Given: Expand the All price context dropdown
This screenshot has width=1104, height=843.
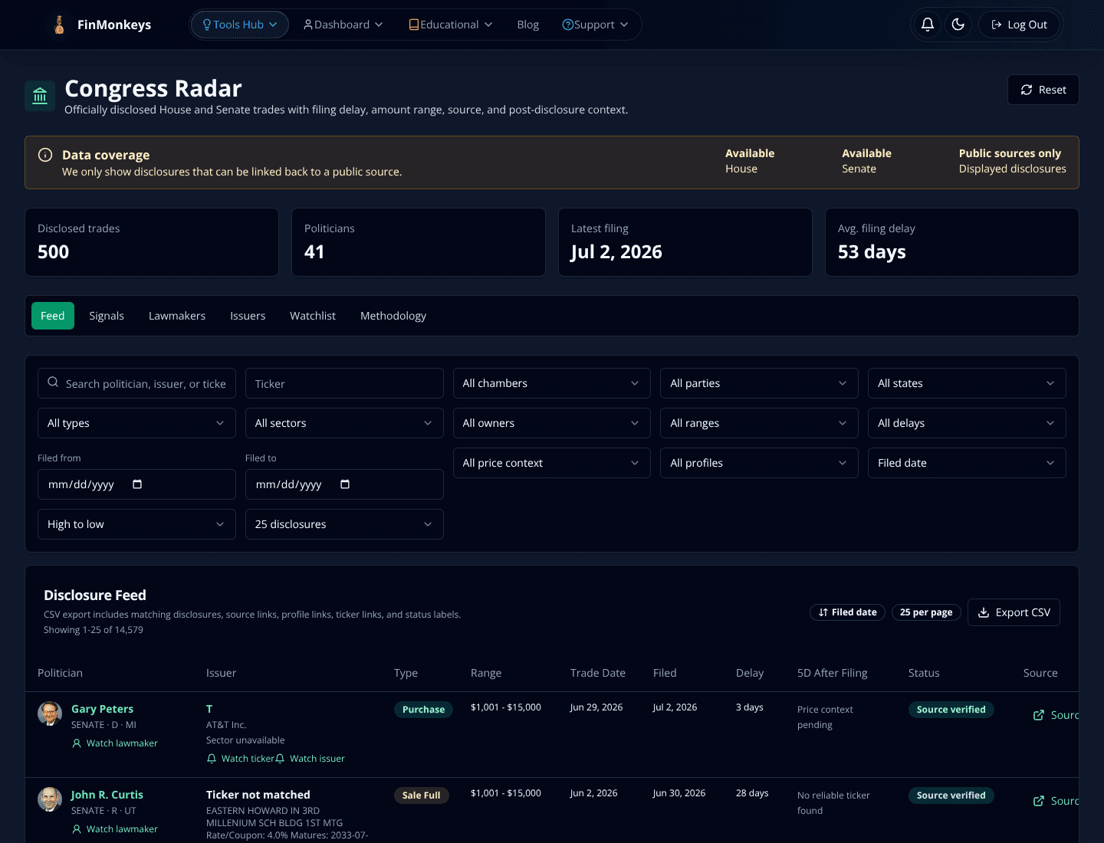Looking at the screenshot, I should pos(552,463).
